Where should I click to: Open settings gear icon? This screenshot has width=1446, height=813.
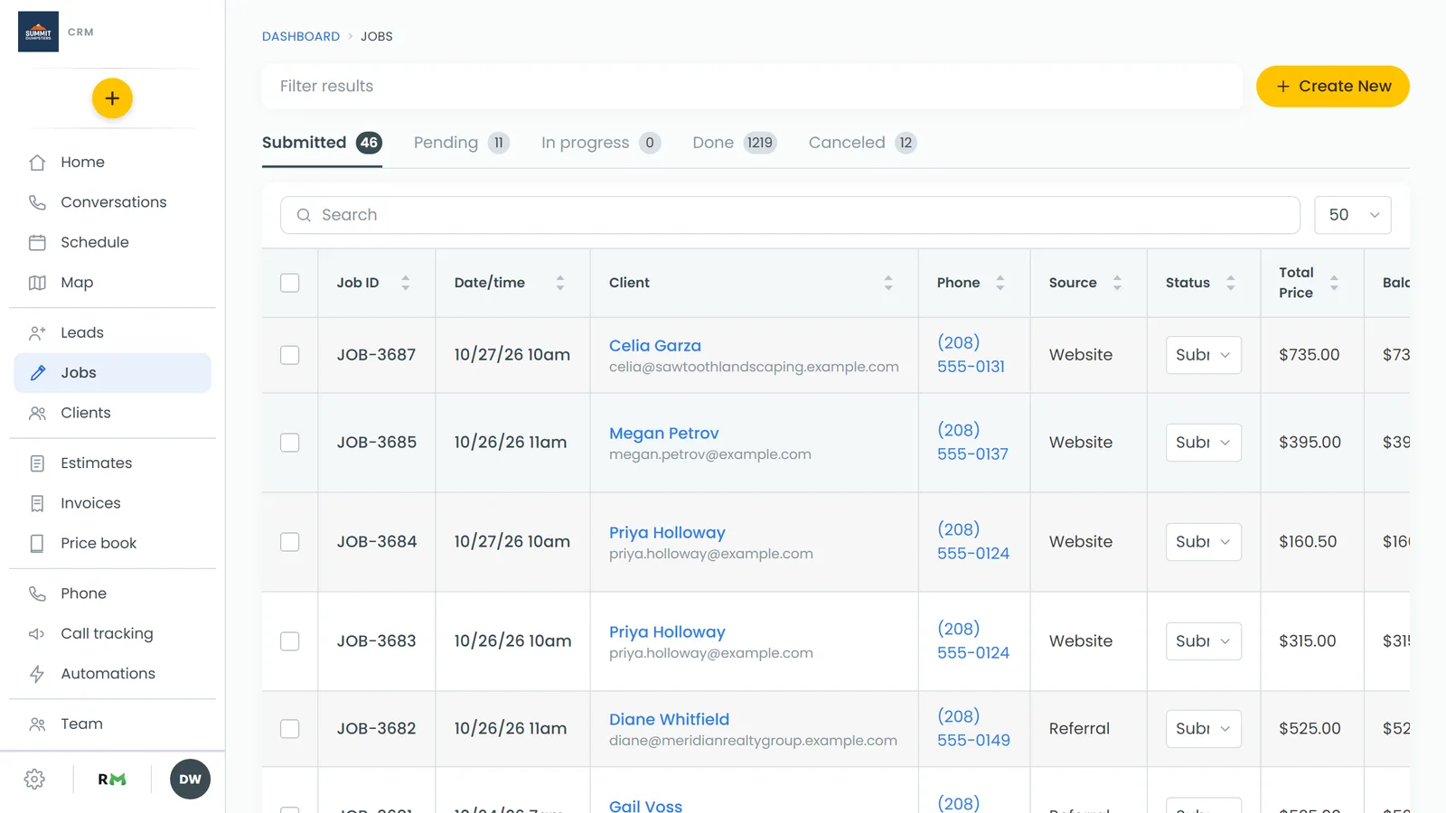(x=34, y=780)
